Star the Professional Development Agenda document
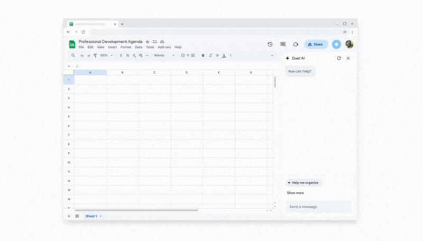The image size is (423, 241). pos(148,41)
